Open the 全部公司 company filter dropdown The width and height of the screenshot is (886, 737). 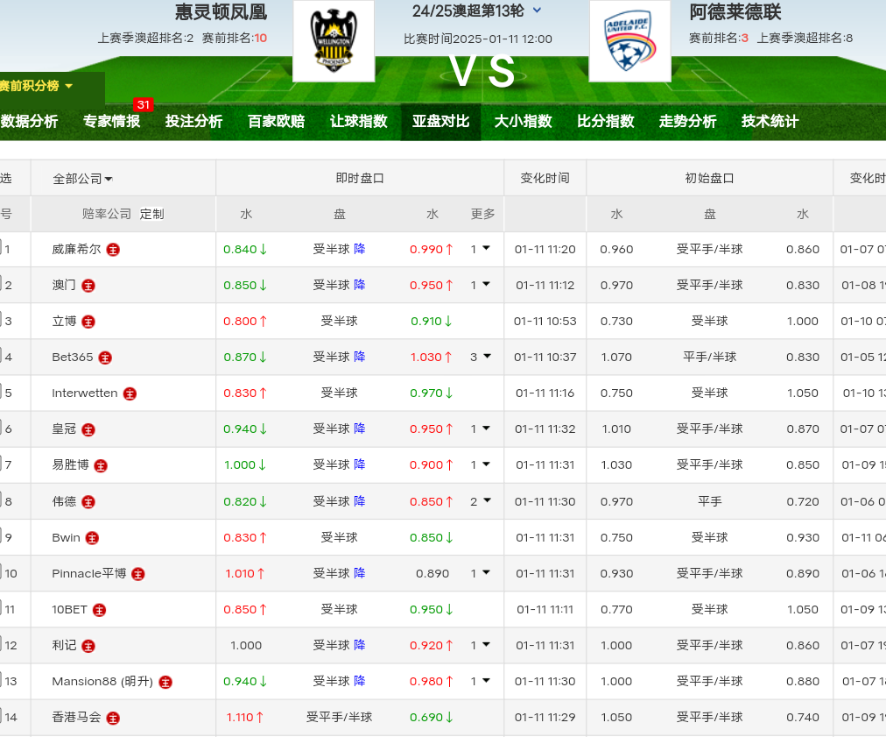(82, 179)
